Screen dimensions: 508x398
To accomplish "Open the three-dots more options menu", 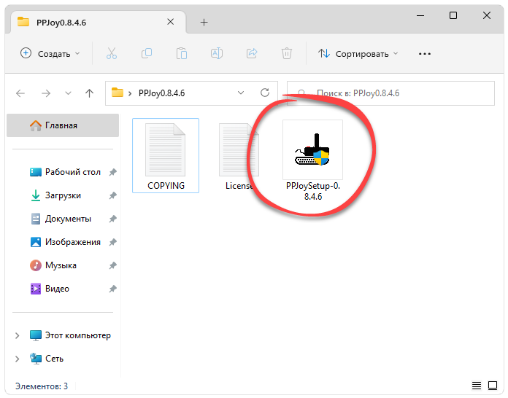I will [424, 54].
